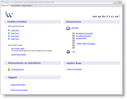Click the book icon next to Der weblica Hauptschirm
The image size is (127, 99).
(x=74, y=36)
